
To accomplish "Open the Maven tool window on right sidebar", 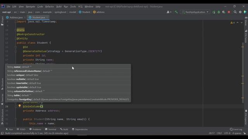I will tap(246, 21).
